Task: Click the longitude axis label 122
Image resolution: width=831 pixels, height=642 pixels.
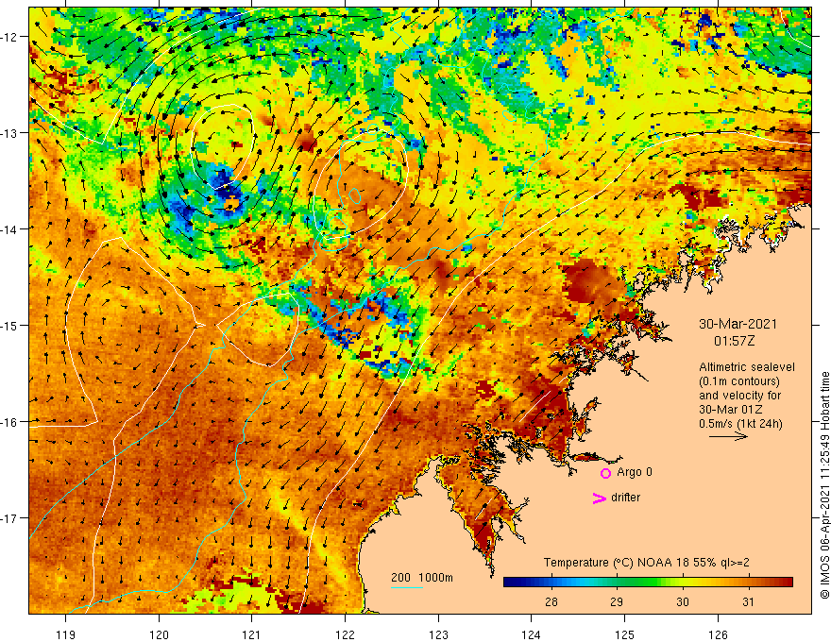Action: [345, 634]
